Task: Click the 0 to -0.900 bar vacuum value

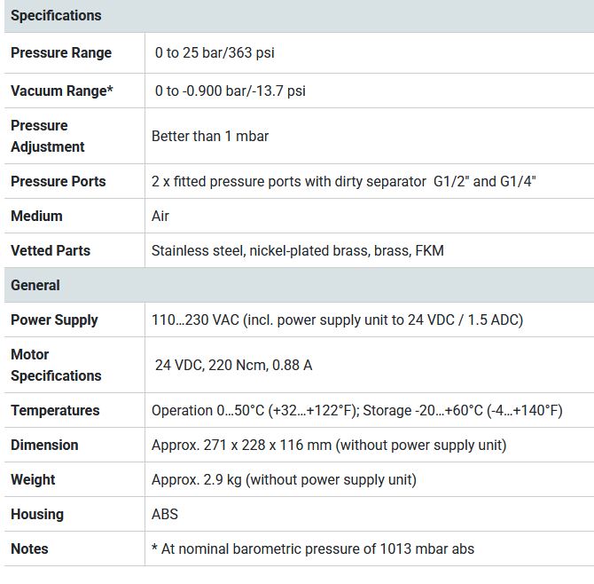Action: (x=230, y=91)
